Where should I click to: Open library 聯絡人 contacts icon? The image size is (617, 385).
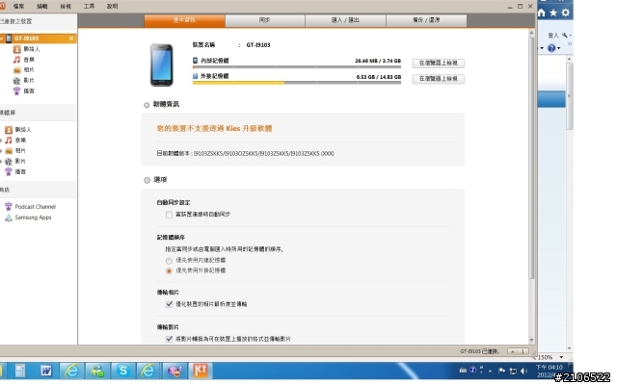[9, 130]
